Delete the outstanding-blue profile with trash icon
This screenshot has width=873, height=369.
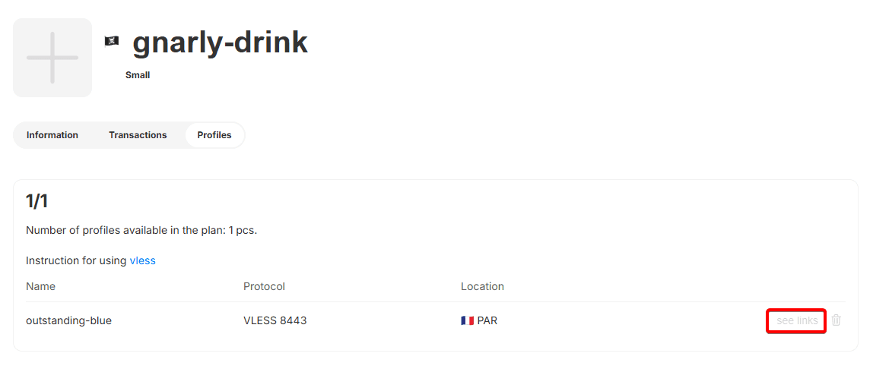pos(836,320)
